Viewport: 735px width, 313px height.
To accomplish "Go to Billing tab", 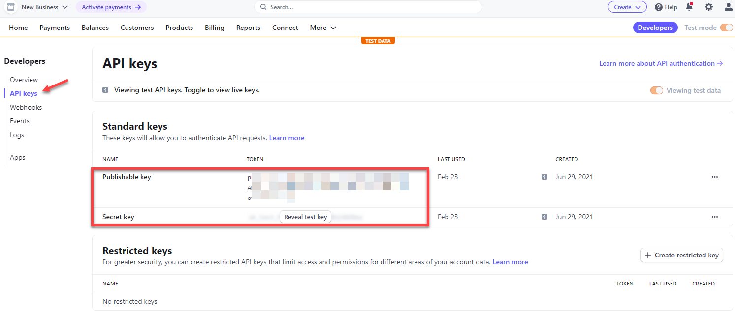I will 215,28.
